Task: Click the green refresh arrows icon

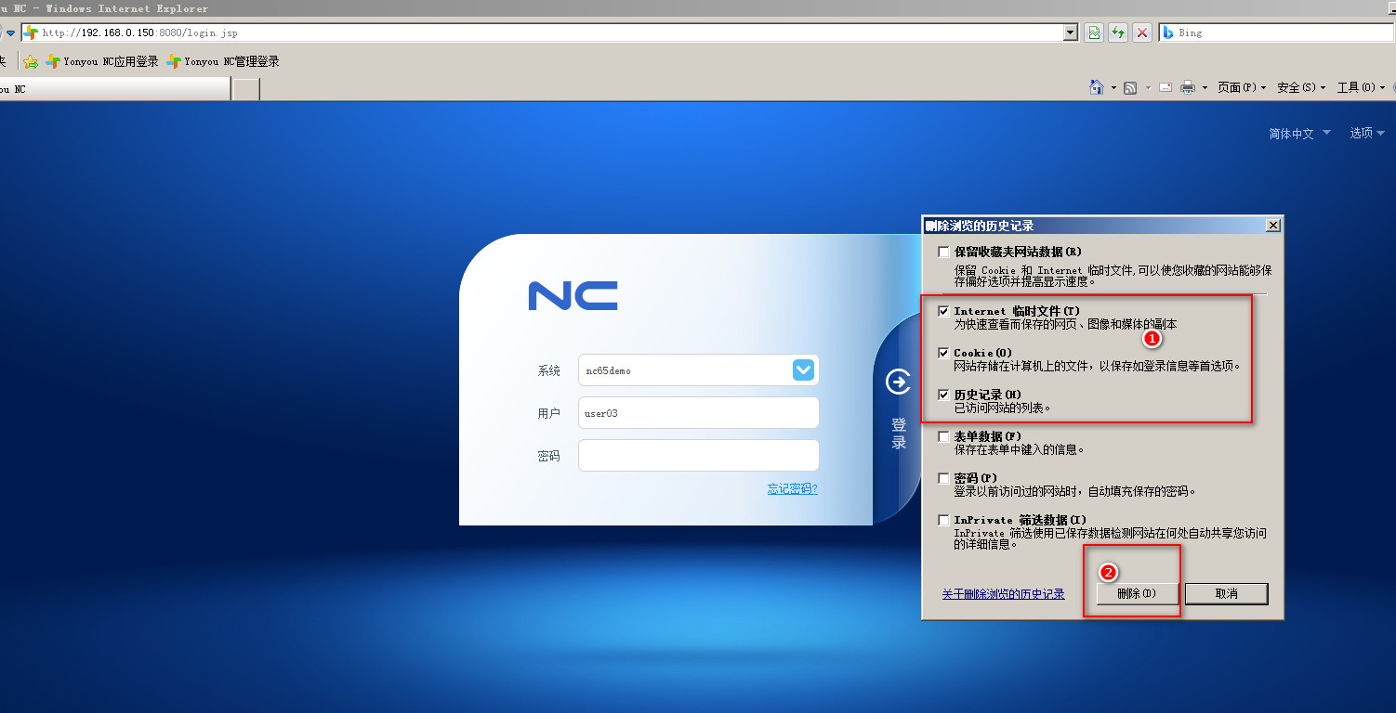Action: [1118, 32]
